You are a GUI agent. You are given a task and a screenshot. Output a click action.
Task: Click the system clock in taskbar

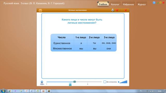click(160, 91)
